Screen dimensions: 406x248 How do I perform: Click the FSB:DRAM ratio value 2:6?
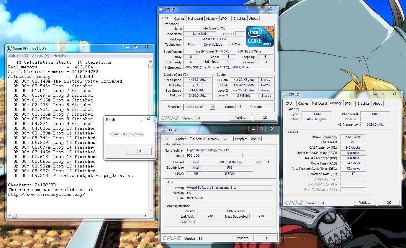(353, 142)
